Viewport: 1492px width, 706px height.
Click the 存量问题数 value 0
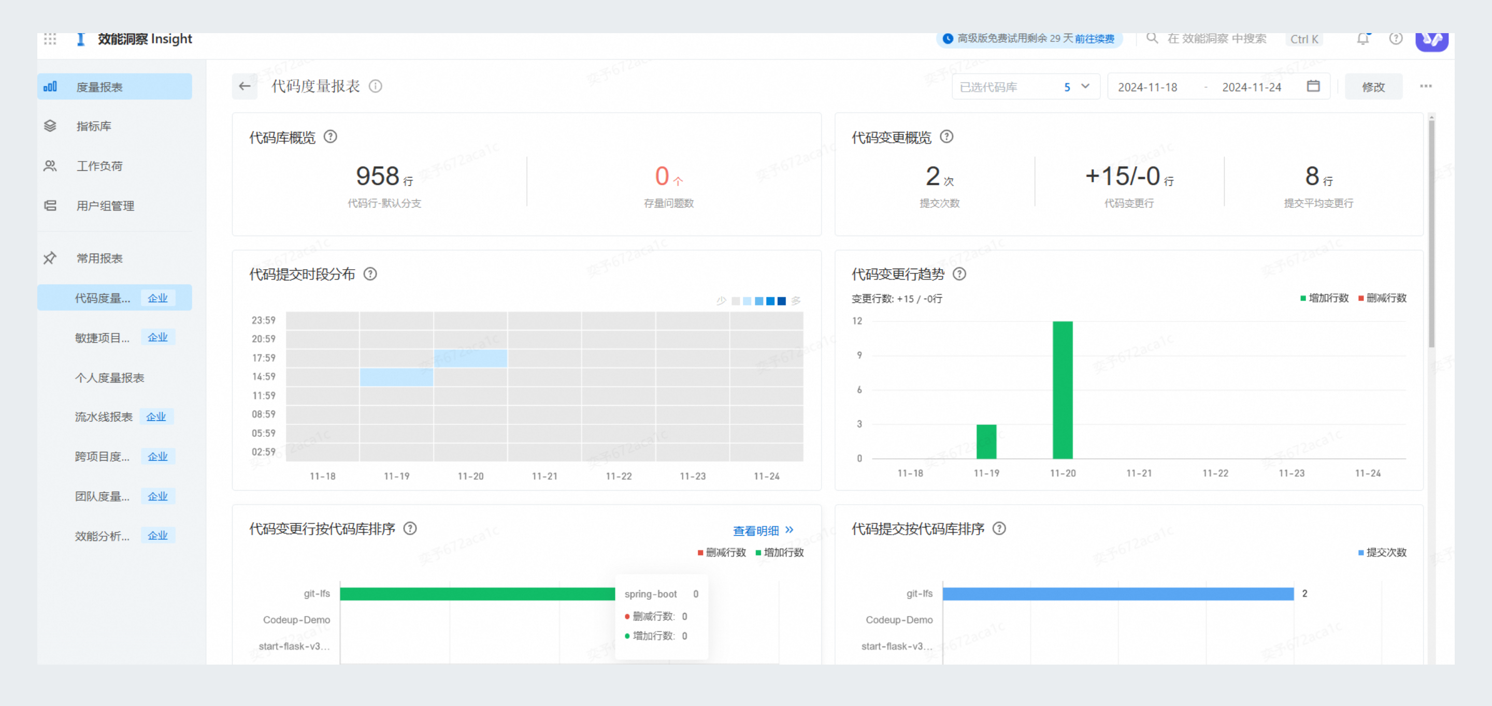[x=668, y=176]
